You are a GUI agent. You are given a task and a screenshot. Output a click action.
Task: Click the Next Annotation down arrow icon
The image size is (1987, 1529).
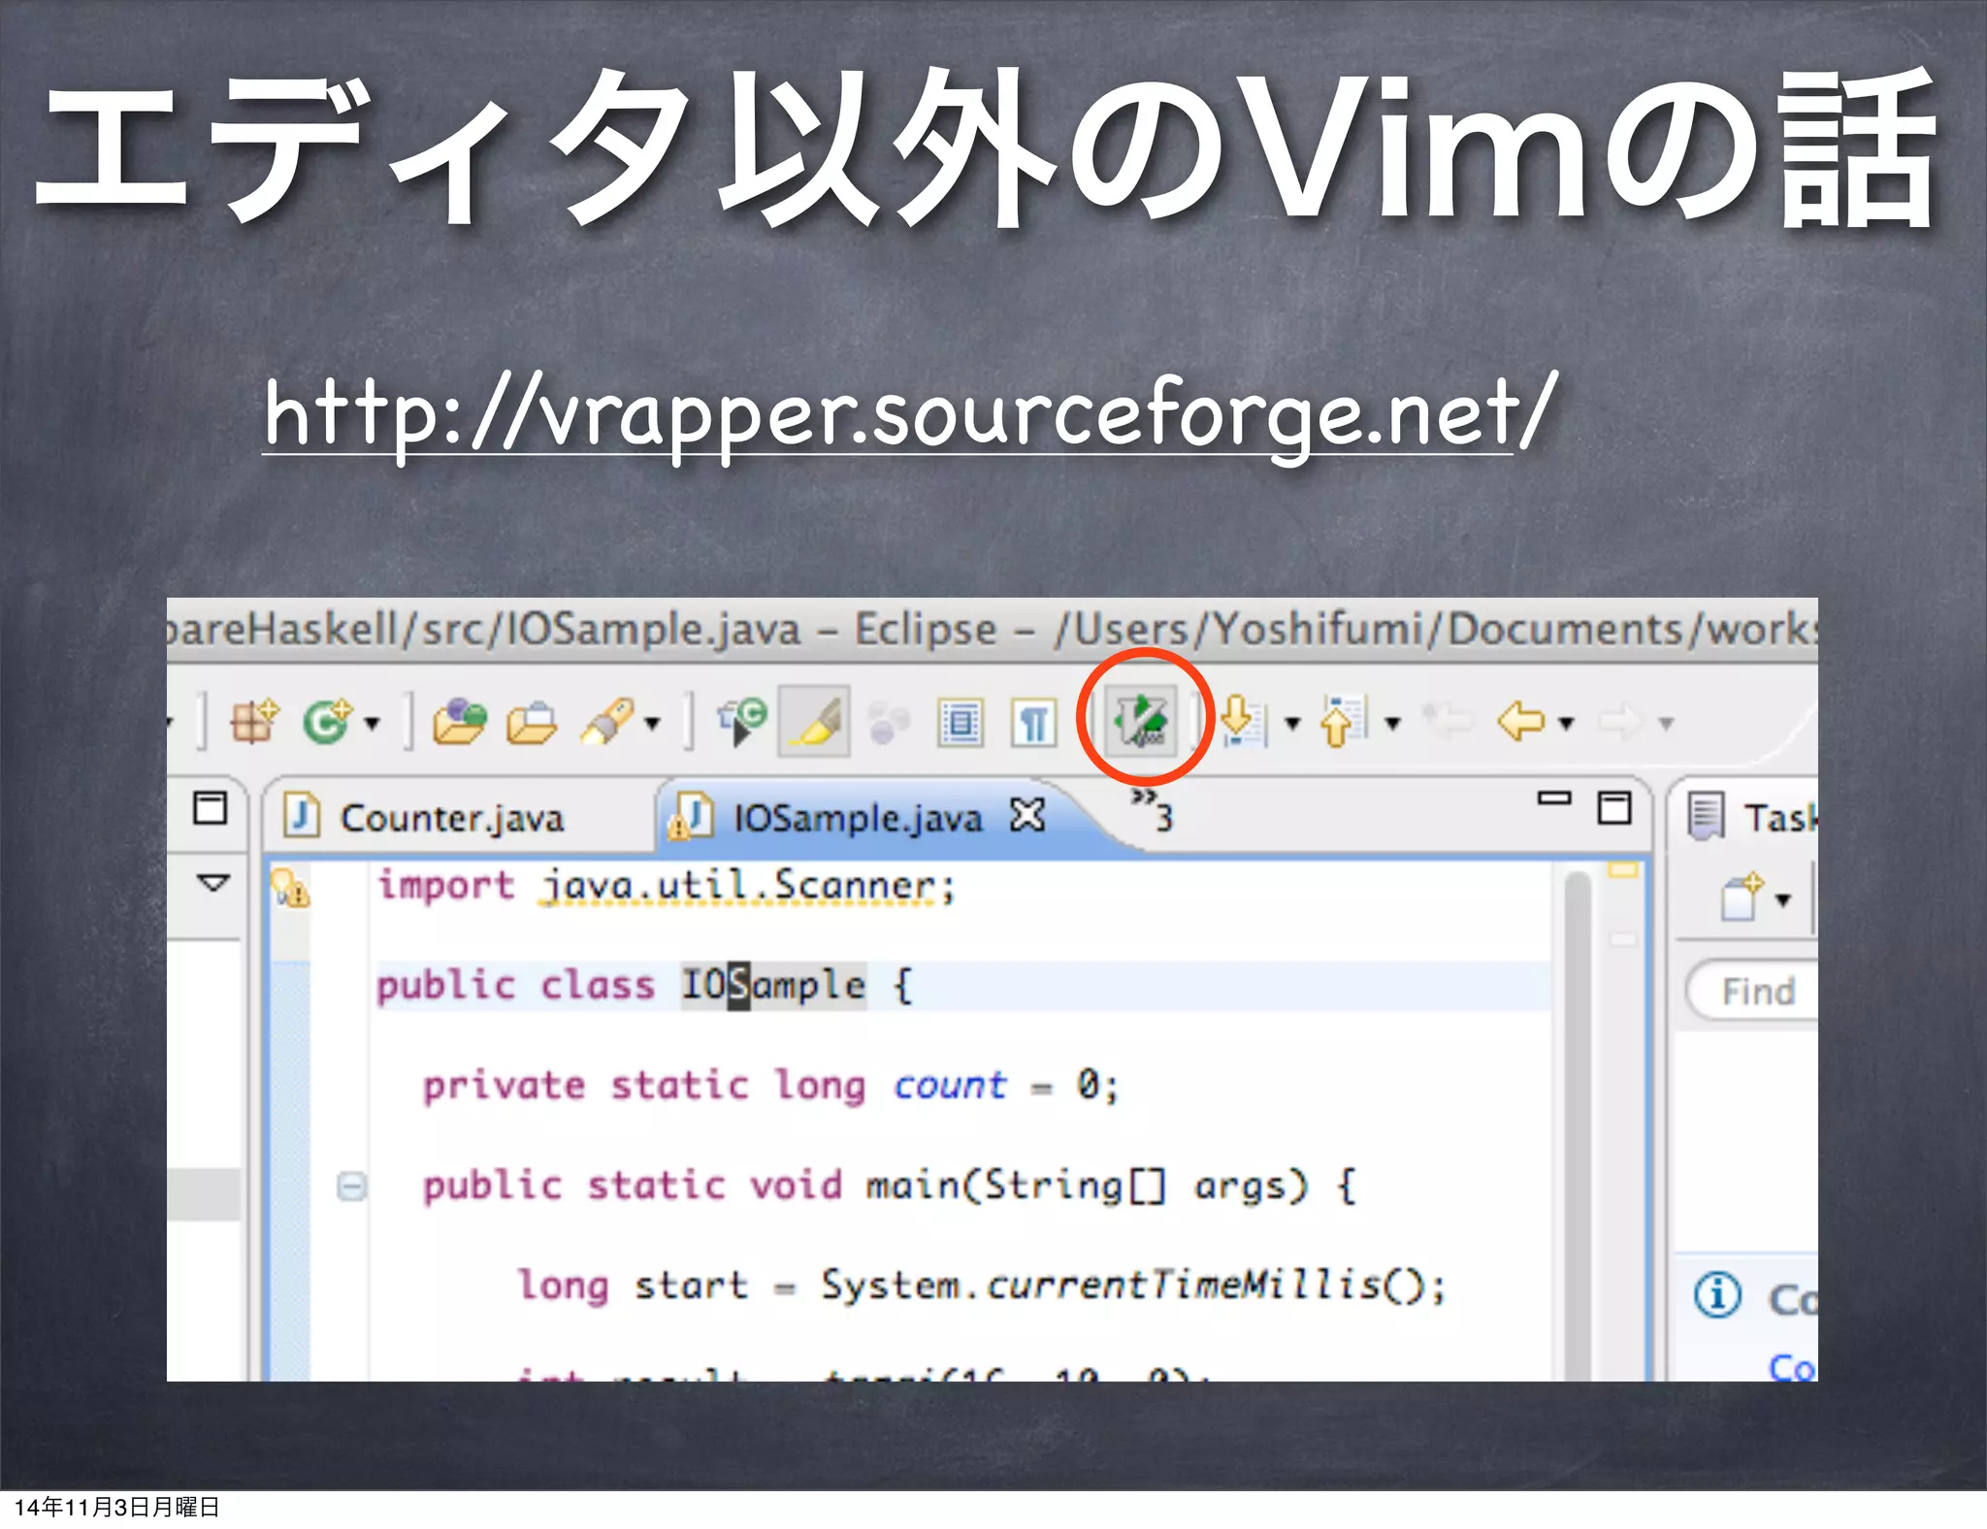[1244, 722]
